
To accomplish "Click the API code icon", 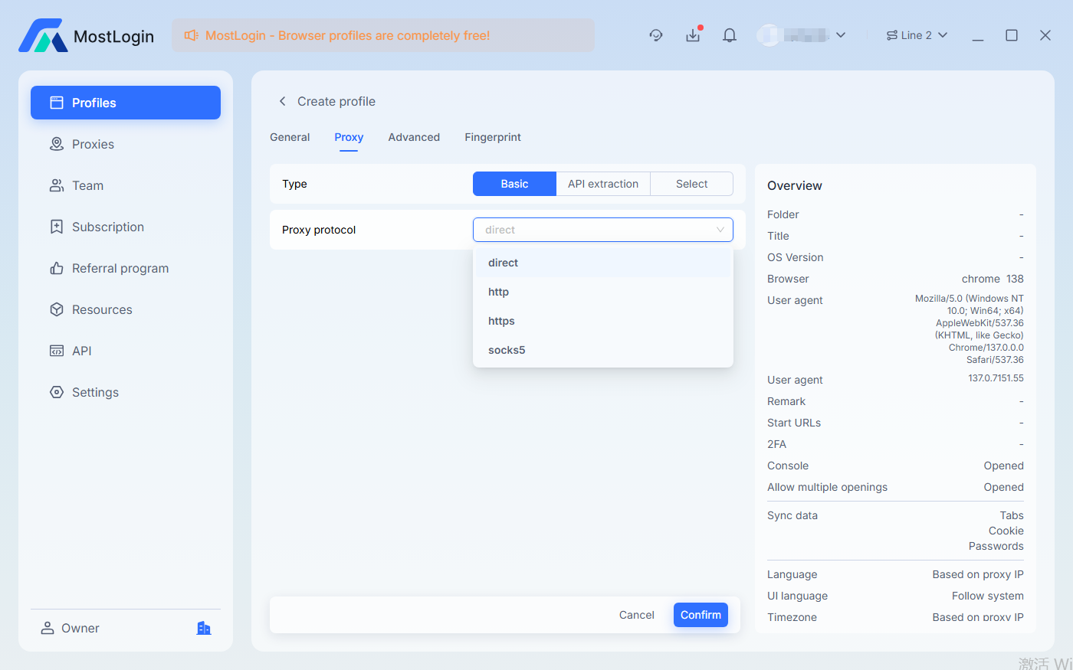I will pos(57,351).
